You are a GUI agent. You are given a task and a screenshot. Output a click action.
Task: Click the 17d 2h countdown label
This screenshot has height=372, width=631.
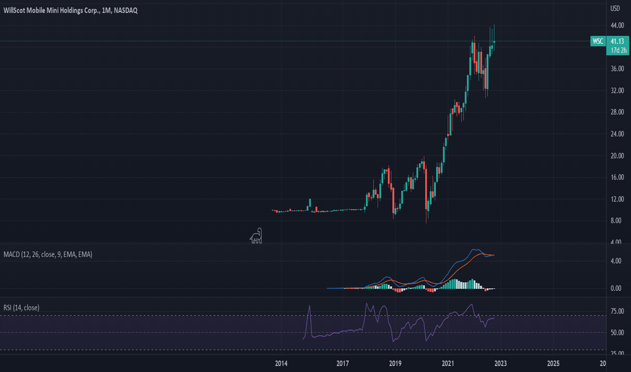[x=618, y=50]
